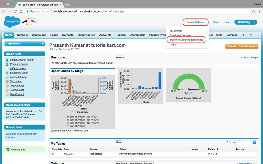The height and width of the screenshot is (164, 263).
Task: Open the Customize Page link
Action: 249,57
